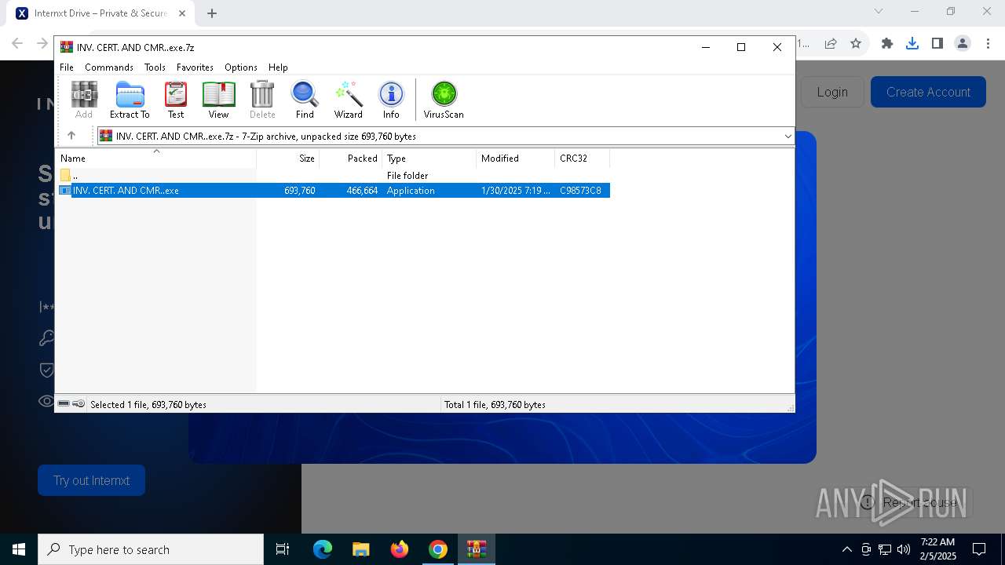This screenshot has height=565, width=1005.
Task: Click the C98573C8 CRC32 value
Action: [x=580, y=191]
